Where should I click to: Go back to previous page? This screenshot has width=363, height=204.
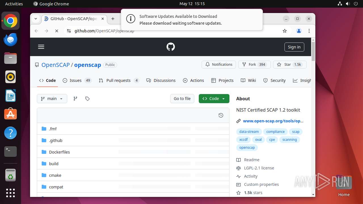click(36, 31)
